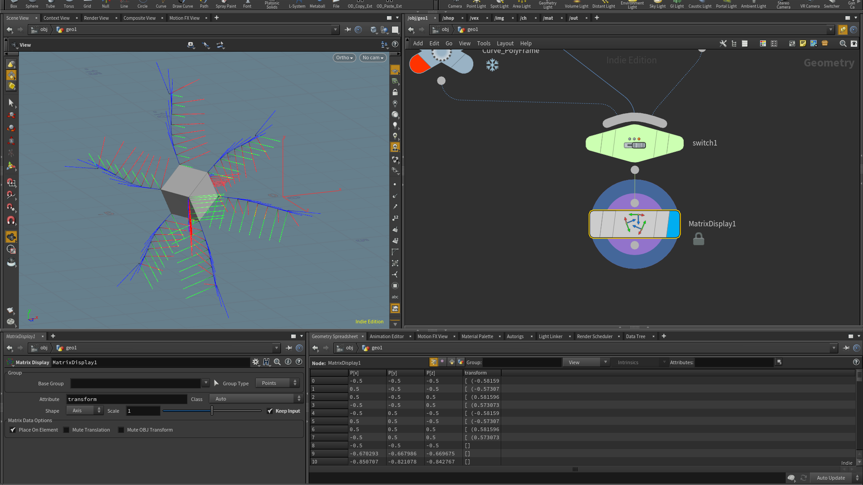Toggle the Keep Input checkbox
Image resolution: width=863 pixels, height=485 pixels.
270,411
